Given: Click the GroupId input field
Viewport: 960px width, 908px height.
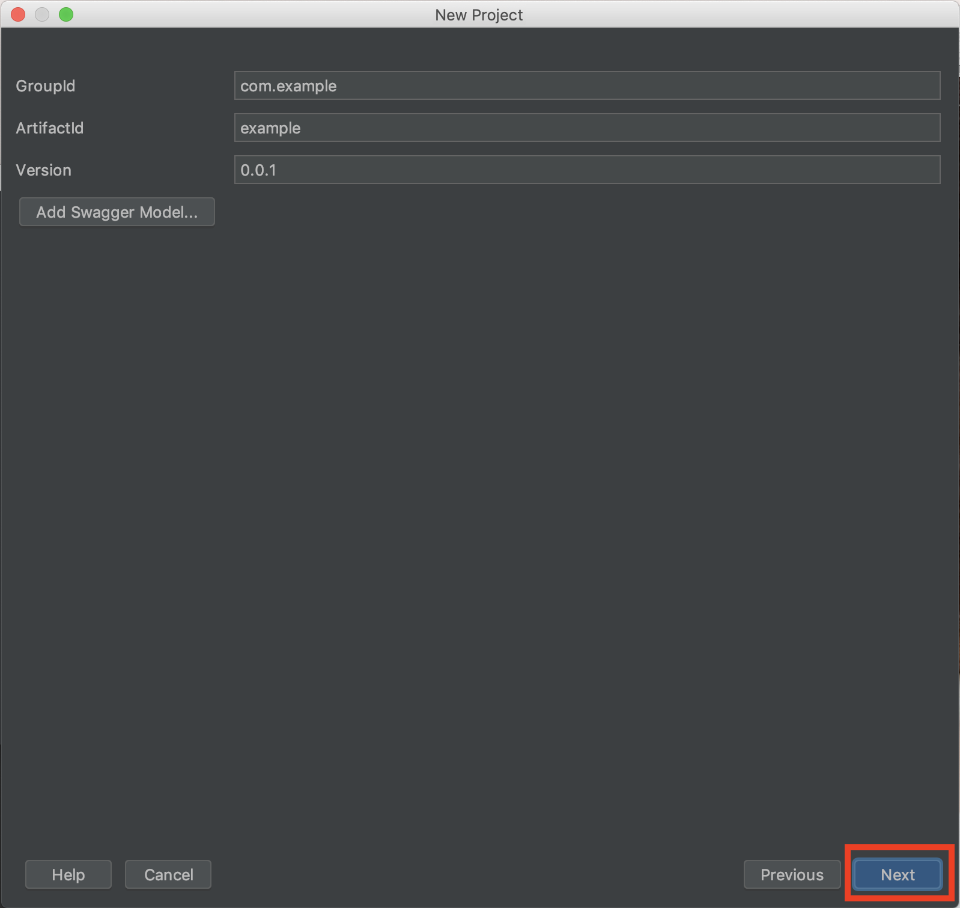Looking at the screenshot, I should pos(587,85).
